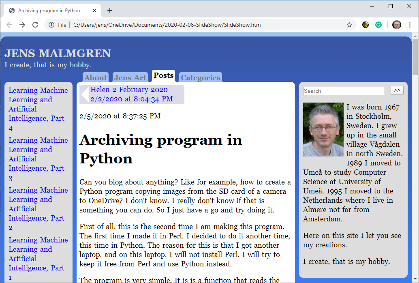
Task: Go forward with the browser forward arrow
Action: point(22,25)
